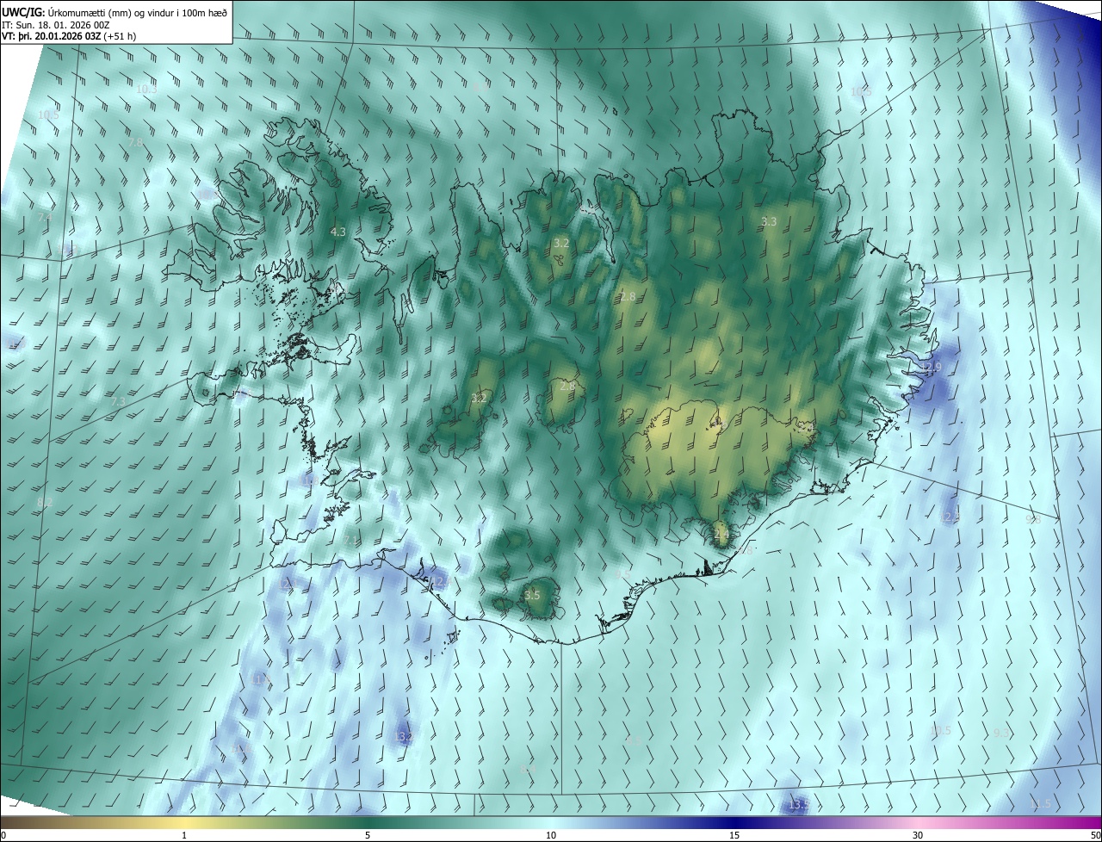Click the 8.2 value label on the map

[45, 502]
